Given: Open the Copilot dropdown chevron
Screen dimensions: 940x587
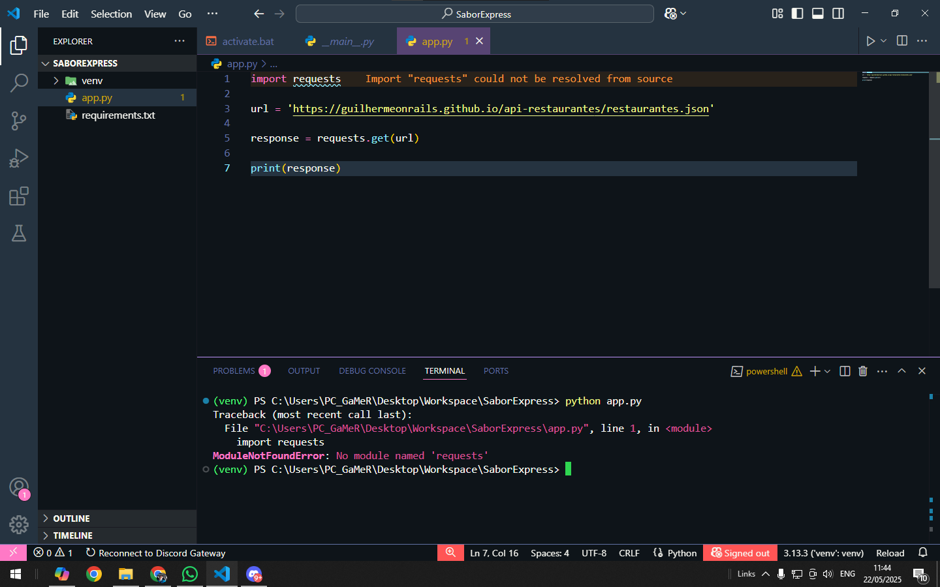Looking at the screenshot, I should point(683,14).
